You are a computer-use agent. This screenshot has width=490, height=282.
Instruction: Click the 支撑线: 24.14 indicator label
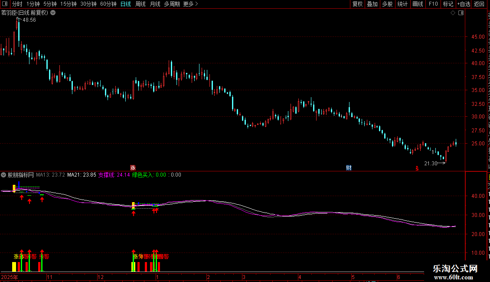point(114,175)
